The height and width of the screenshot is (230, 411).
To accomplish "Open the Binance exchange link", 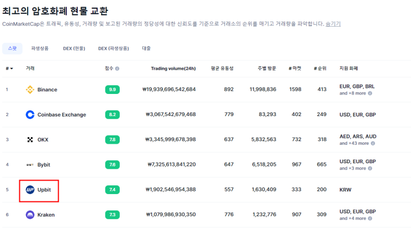I will [x=47, y=90].
